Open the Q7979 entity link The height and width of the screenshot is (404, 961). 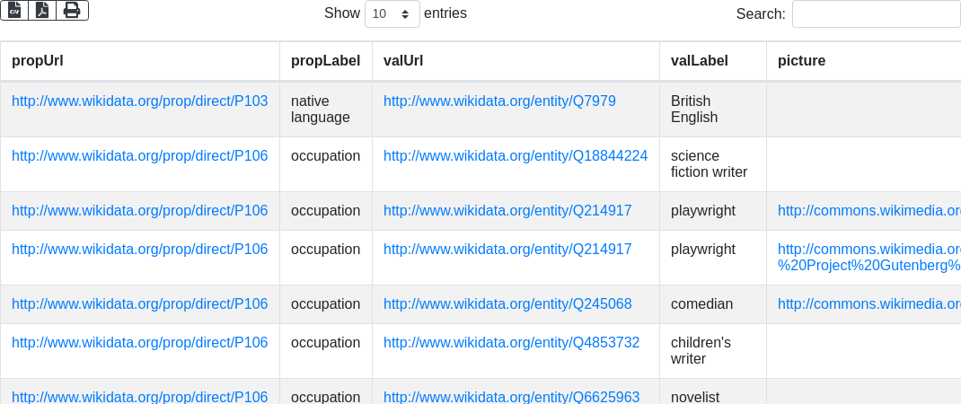(x=499, y=101)
